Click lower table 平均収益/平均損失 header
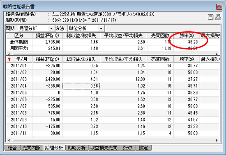The image size is (226, 155). (124, 59)
